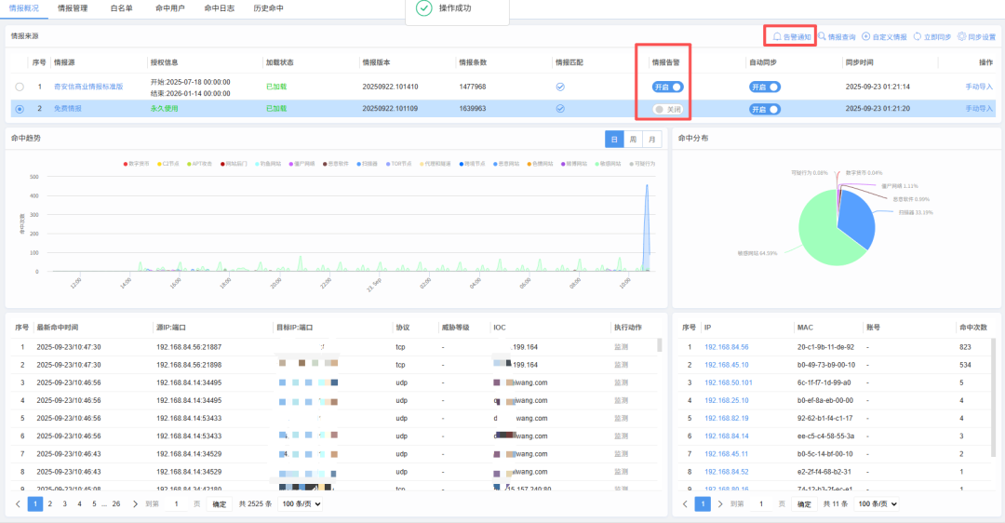Switch hit trend chart to 周 view

tap(633, 140)
